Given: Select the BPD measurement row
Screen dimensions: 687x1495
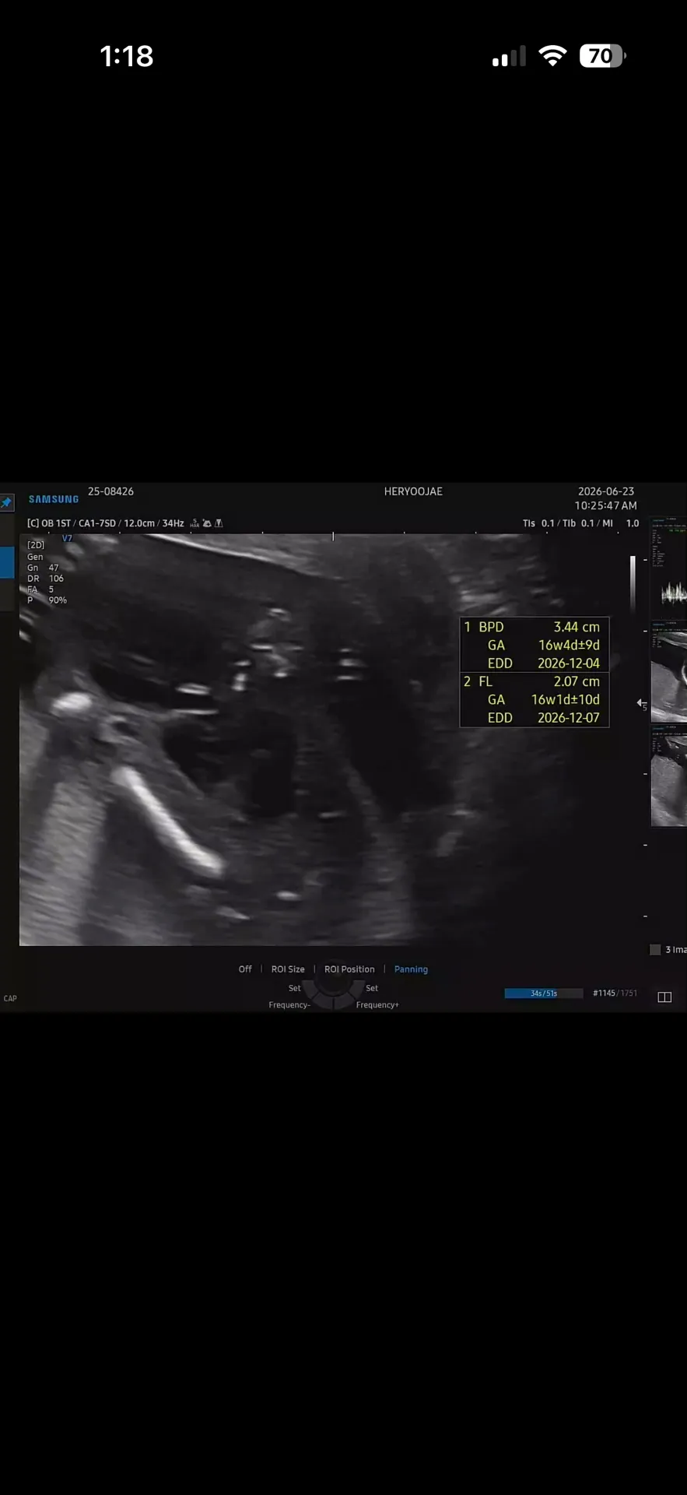Looking at the screenshot, I should tap(534, 627).
